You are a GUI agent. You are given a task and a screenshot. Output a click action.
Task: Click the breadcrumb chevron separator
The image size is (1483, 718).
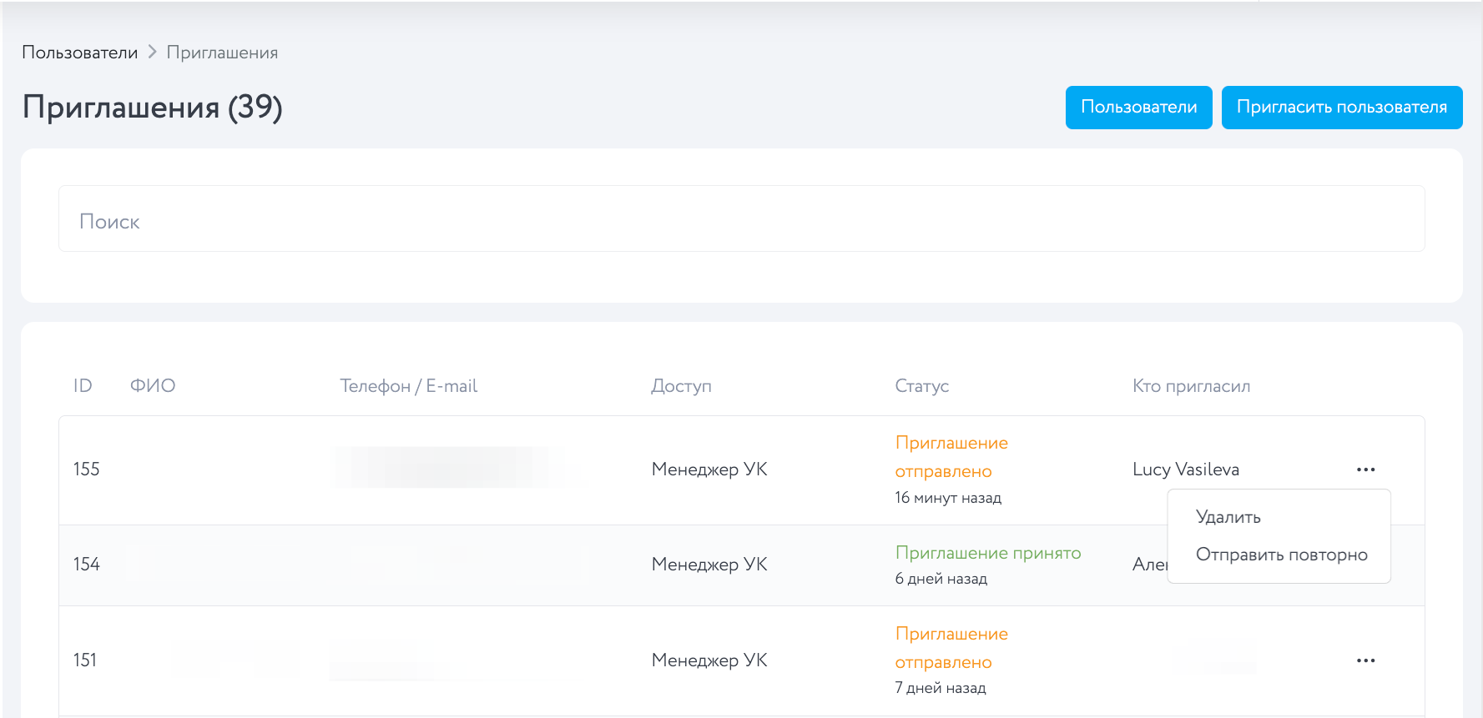(x=152, y=52)
